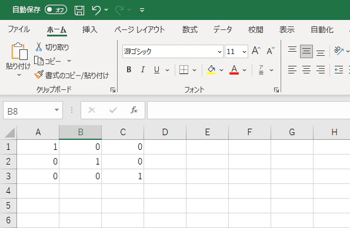This screenshot has height=228, width=350.
Task: Expand the Borders dropdown arrow
Action: 195,70
